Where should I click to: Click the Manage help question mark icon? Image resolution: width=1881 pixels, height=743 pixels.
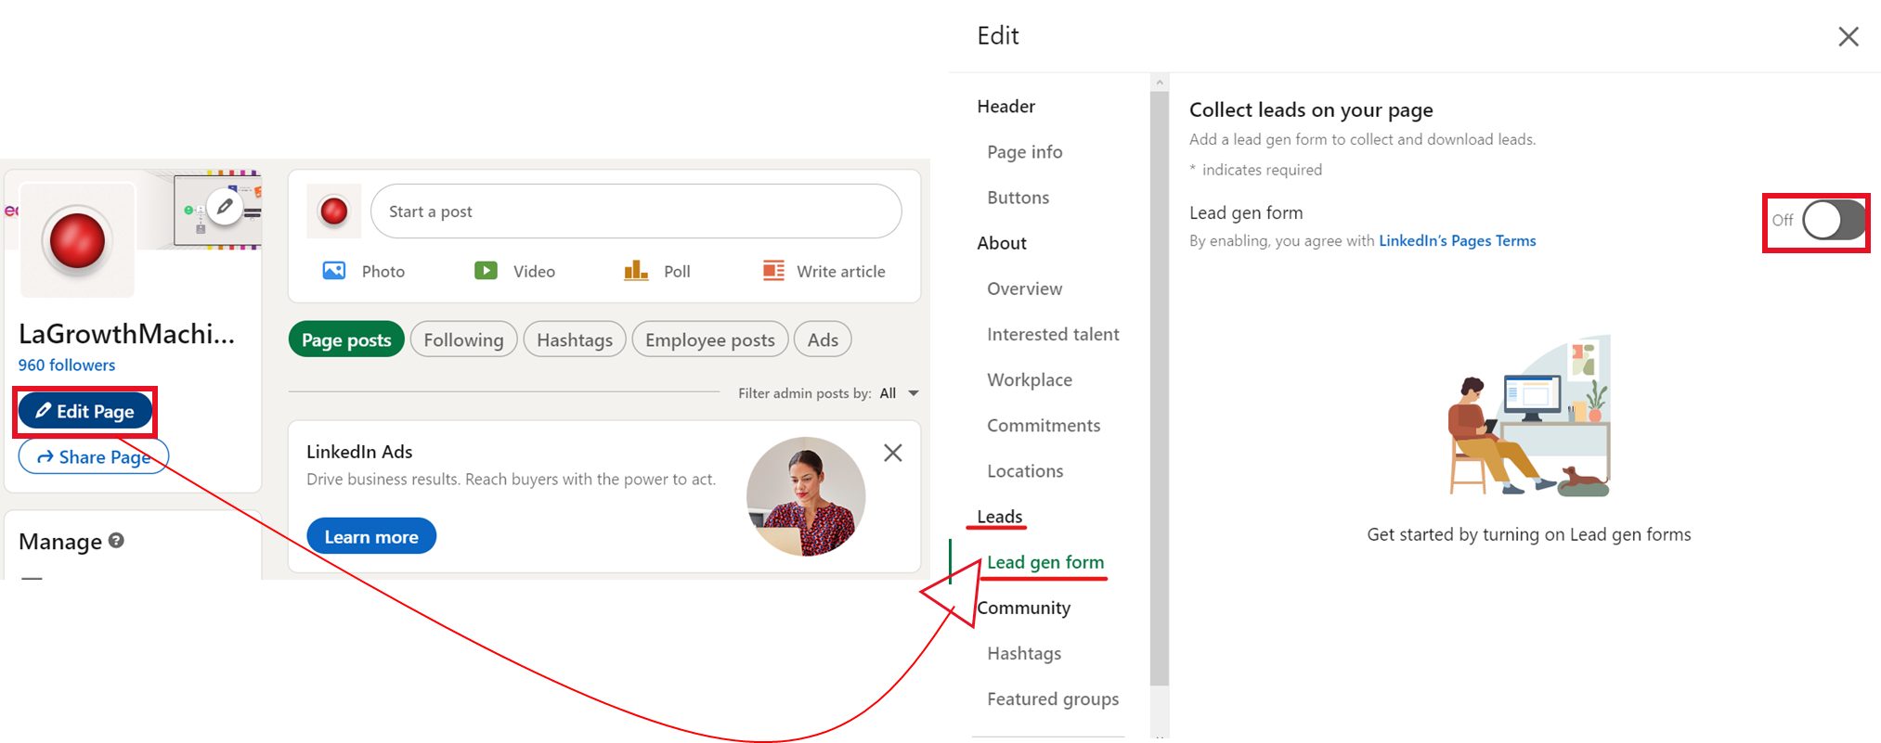coord(116,540)
